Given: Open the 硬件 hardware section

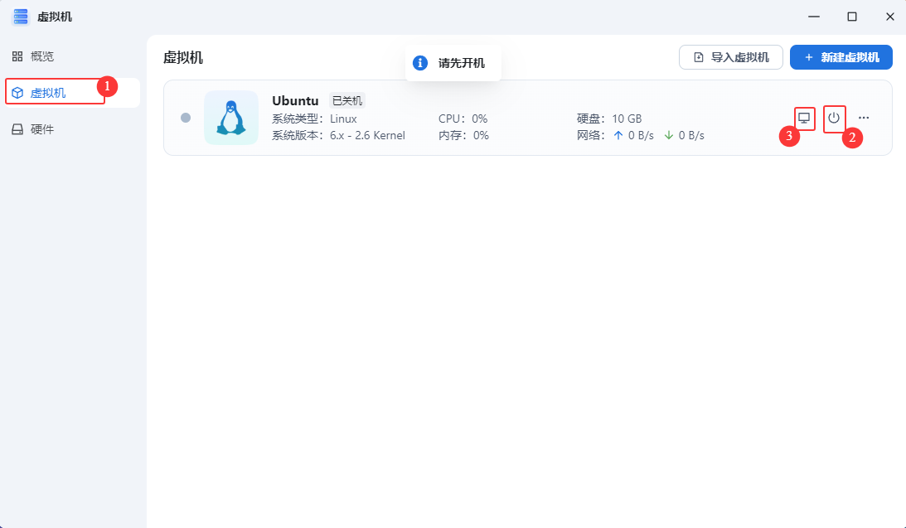Looking at the screenshot, I should (41, 129).
